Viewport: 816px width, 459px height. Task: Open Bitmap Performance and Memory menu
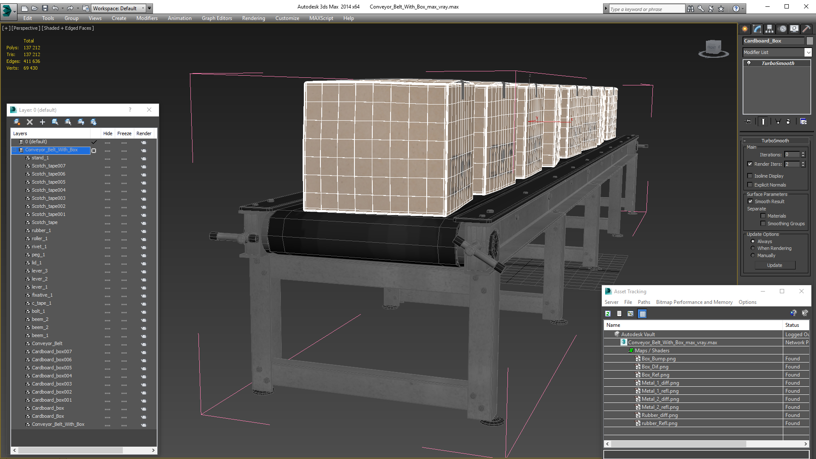(x=694, y=302)
